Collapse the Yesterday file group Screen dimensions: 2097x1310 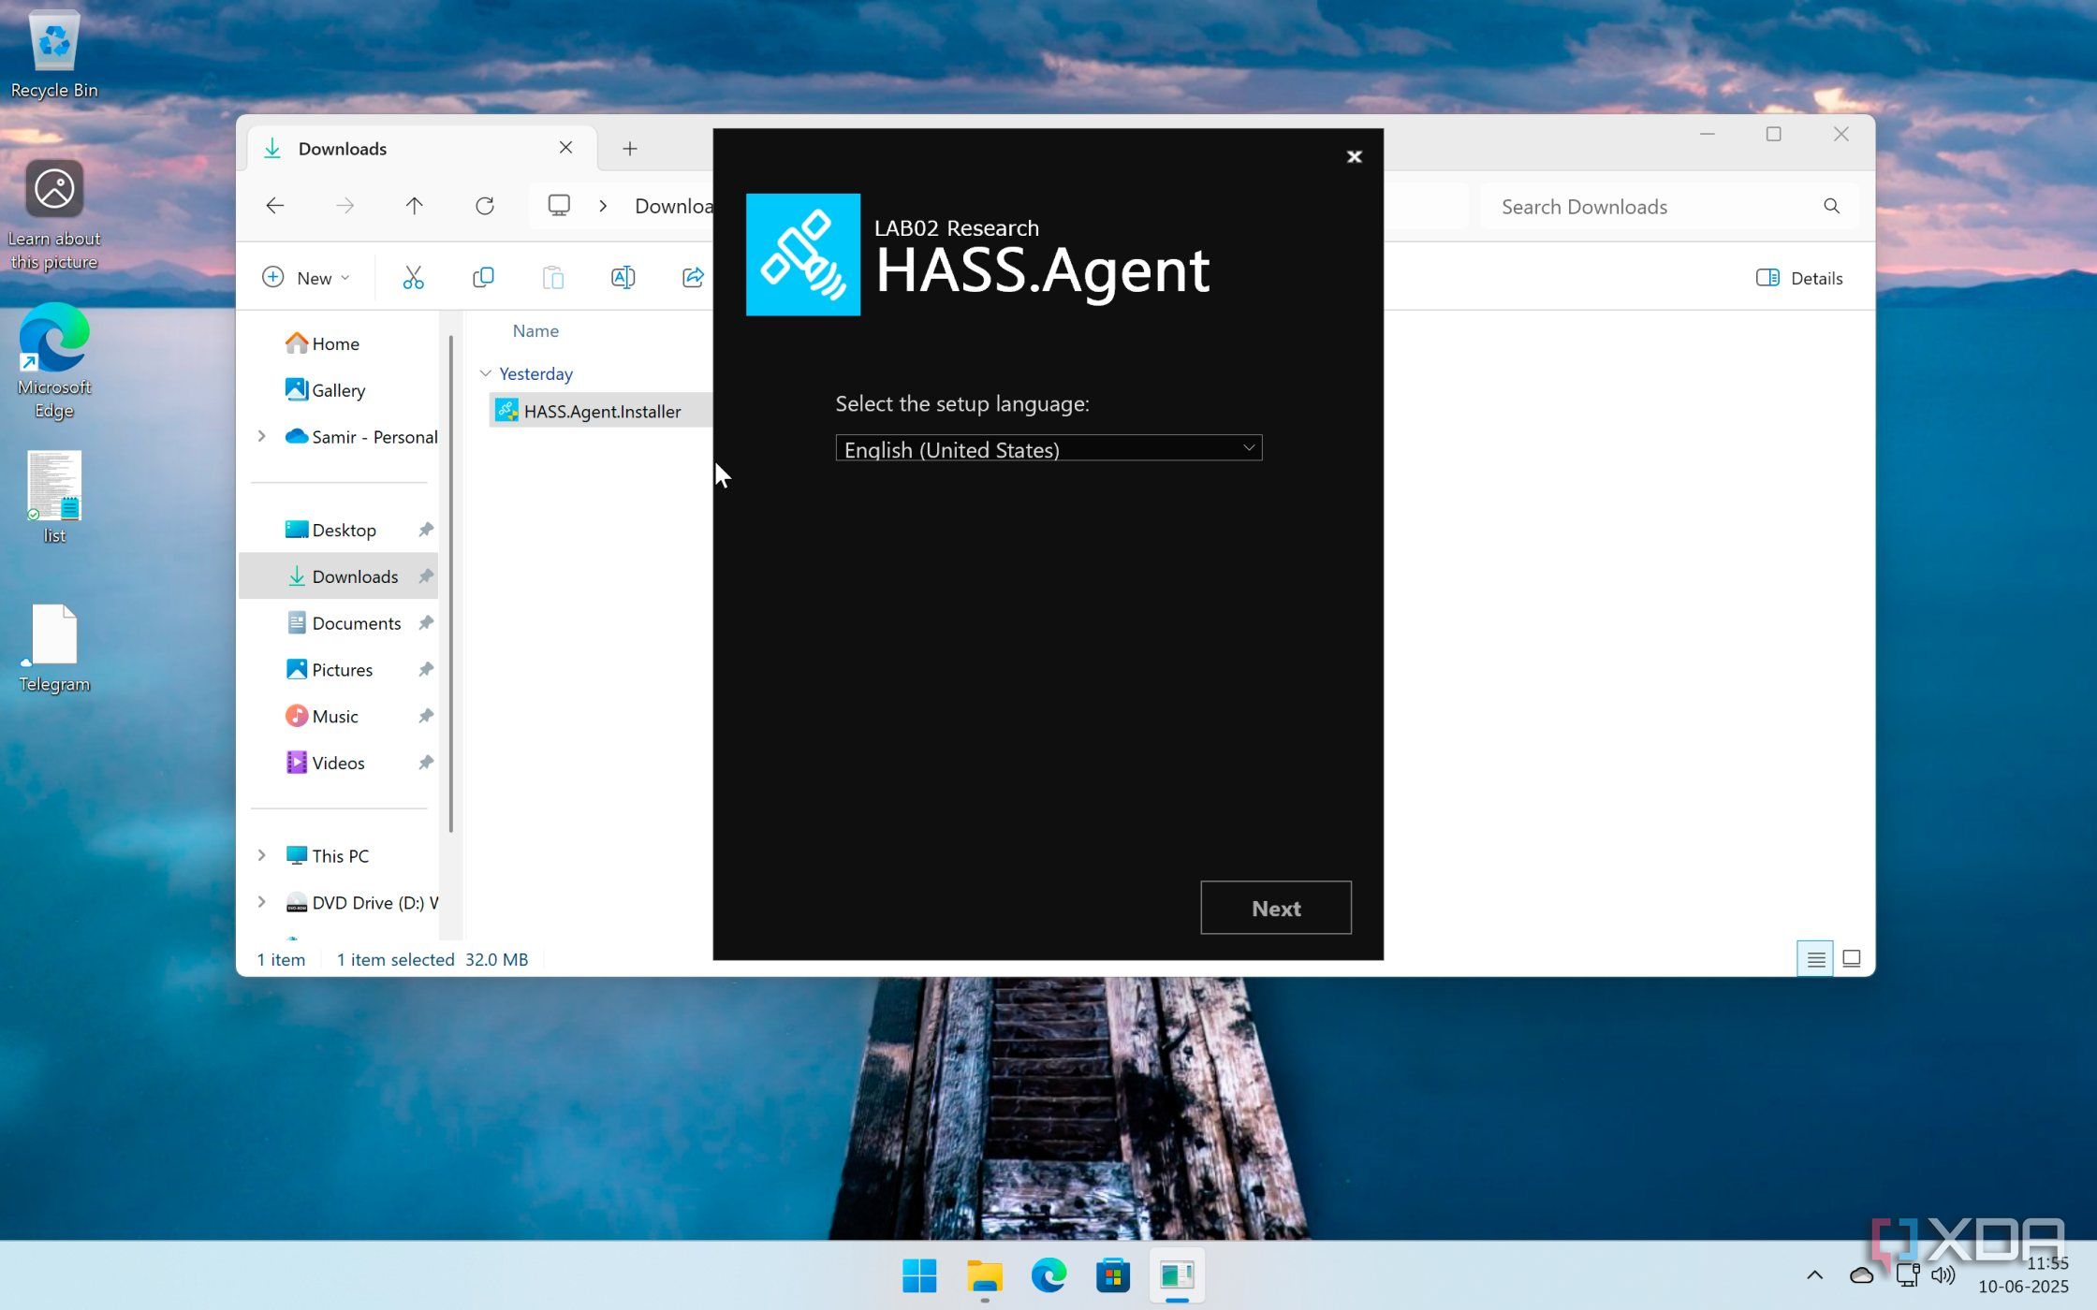tap(485, 373)
